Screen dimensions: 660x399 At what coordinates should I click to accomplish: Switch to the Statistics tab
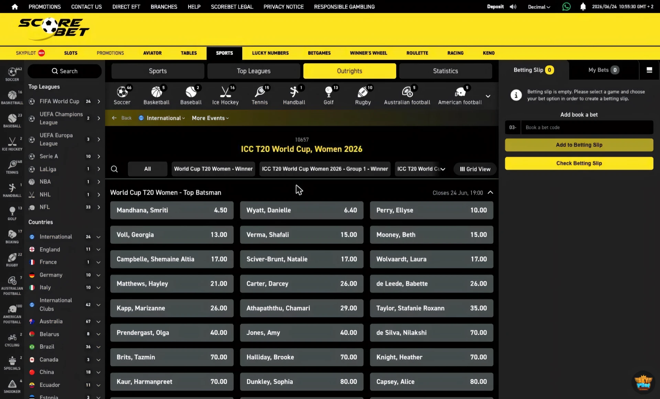445,71
